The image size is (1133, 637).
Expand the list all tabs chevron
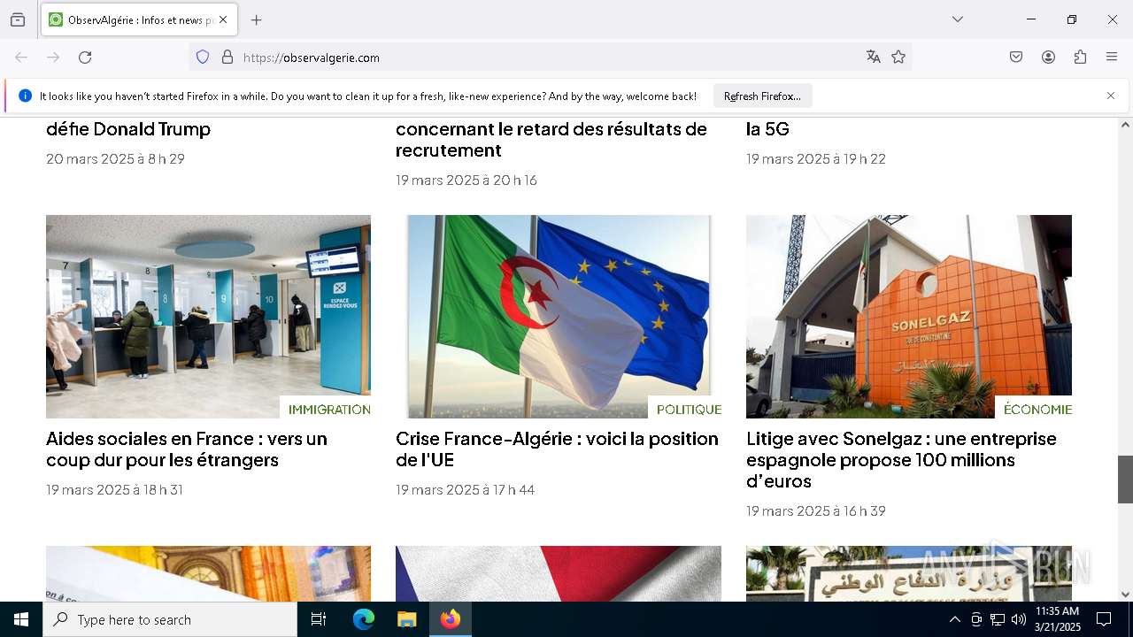958,19
